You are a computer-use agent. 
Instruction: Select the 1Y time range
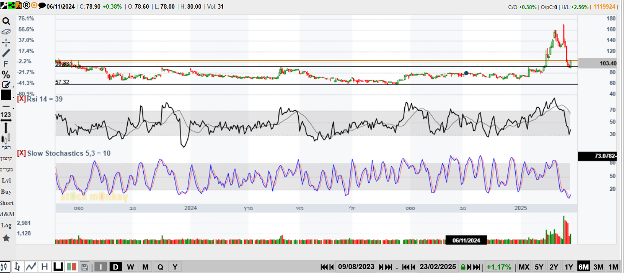click(x=569, y=267)
